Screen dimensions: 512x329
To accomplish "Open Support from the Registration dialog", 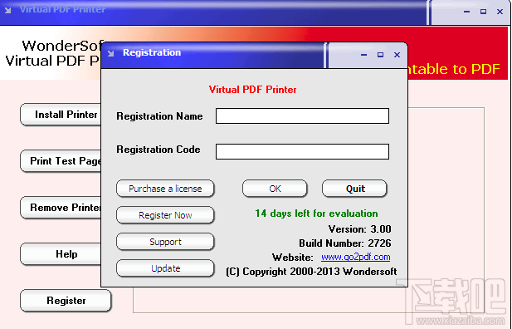I will (165, 242).
